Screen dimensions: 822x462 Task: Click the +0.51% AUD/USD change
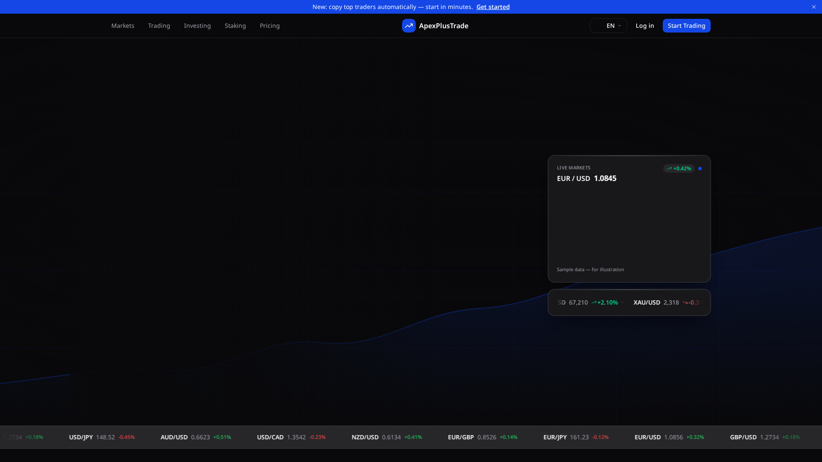(x=222, y=437)
